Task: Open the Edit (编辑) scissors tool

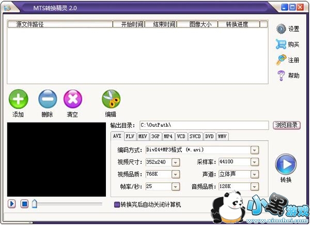Action: (x=111, y=99)
